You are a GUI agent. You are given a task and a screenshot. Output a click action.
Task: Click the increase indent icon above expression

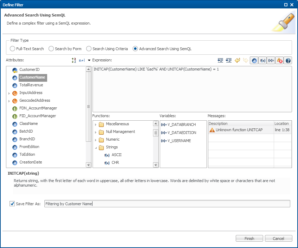pos(229,60)
